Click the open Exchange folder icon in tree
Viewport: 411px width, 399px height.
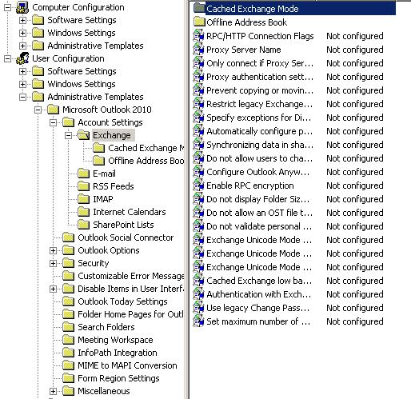pyautogui.click(x=83, y=135)
